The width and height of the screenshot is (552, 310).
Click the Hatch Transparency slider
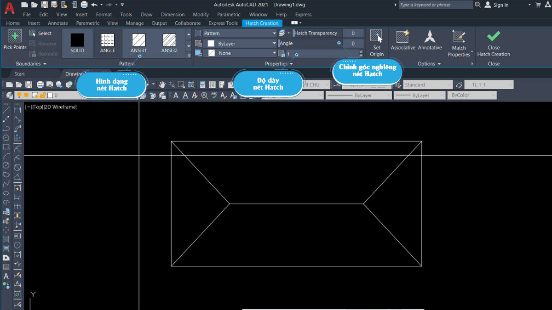pos(318,34)
